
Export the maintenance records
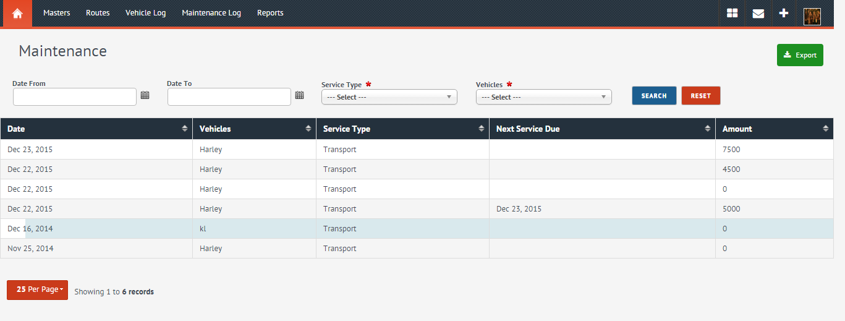[799, 55]
